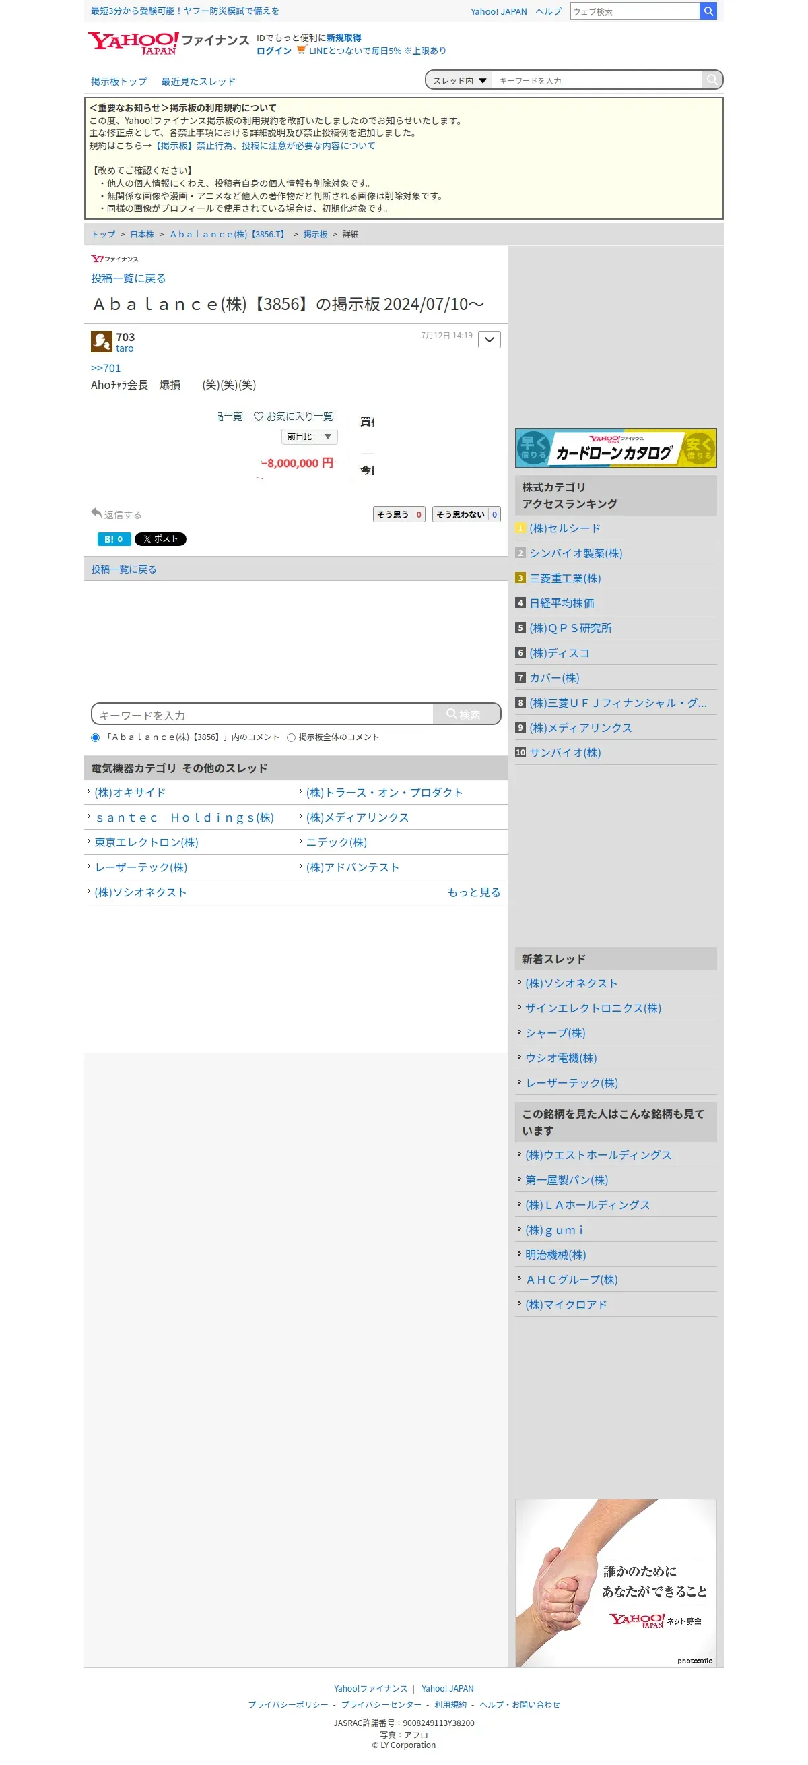Open new thread ウシオ電機(株)
The height and width of the screenshot is (1765, 808).
coord(561,1058)
